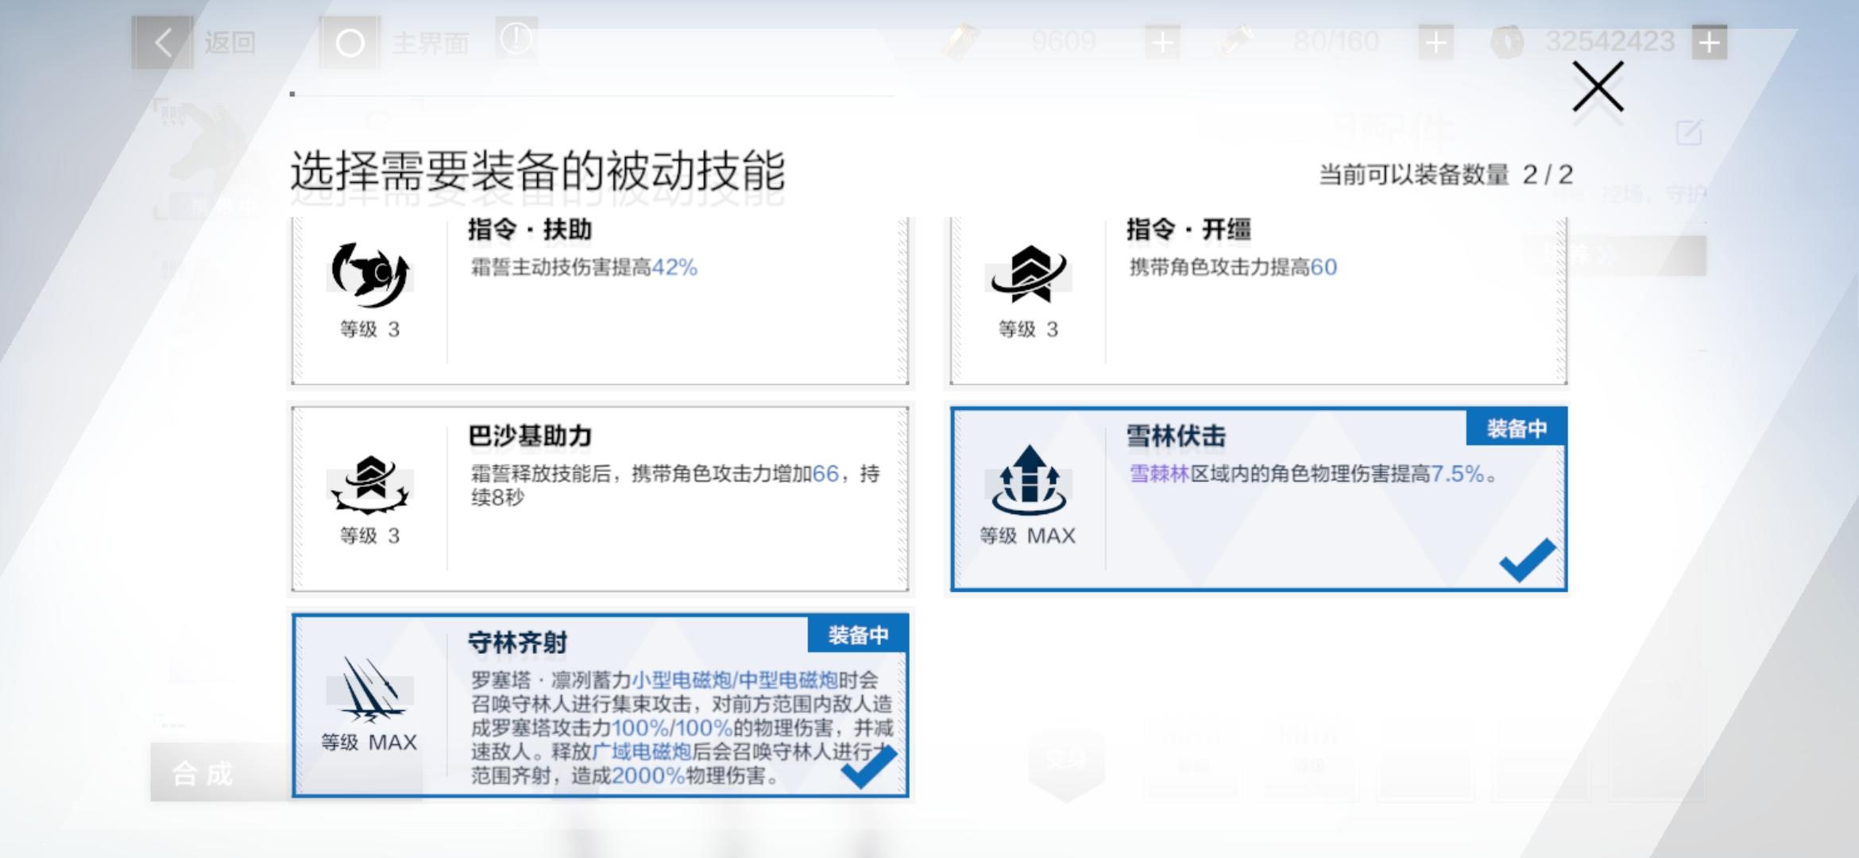Select the 指令·开缰 skill icon

(x=1028, y=274)
